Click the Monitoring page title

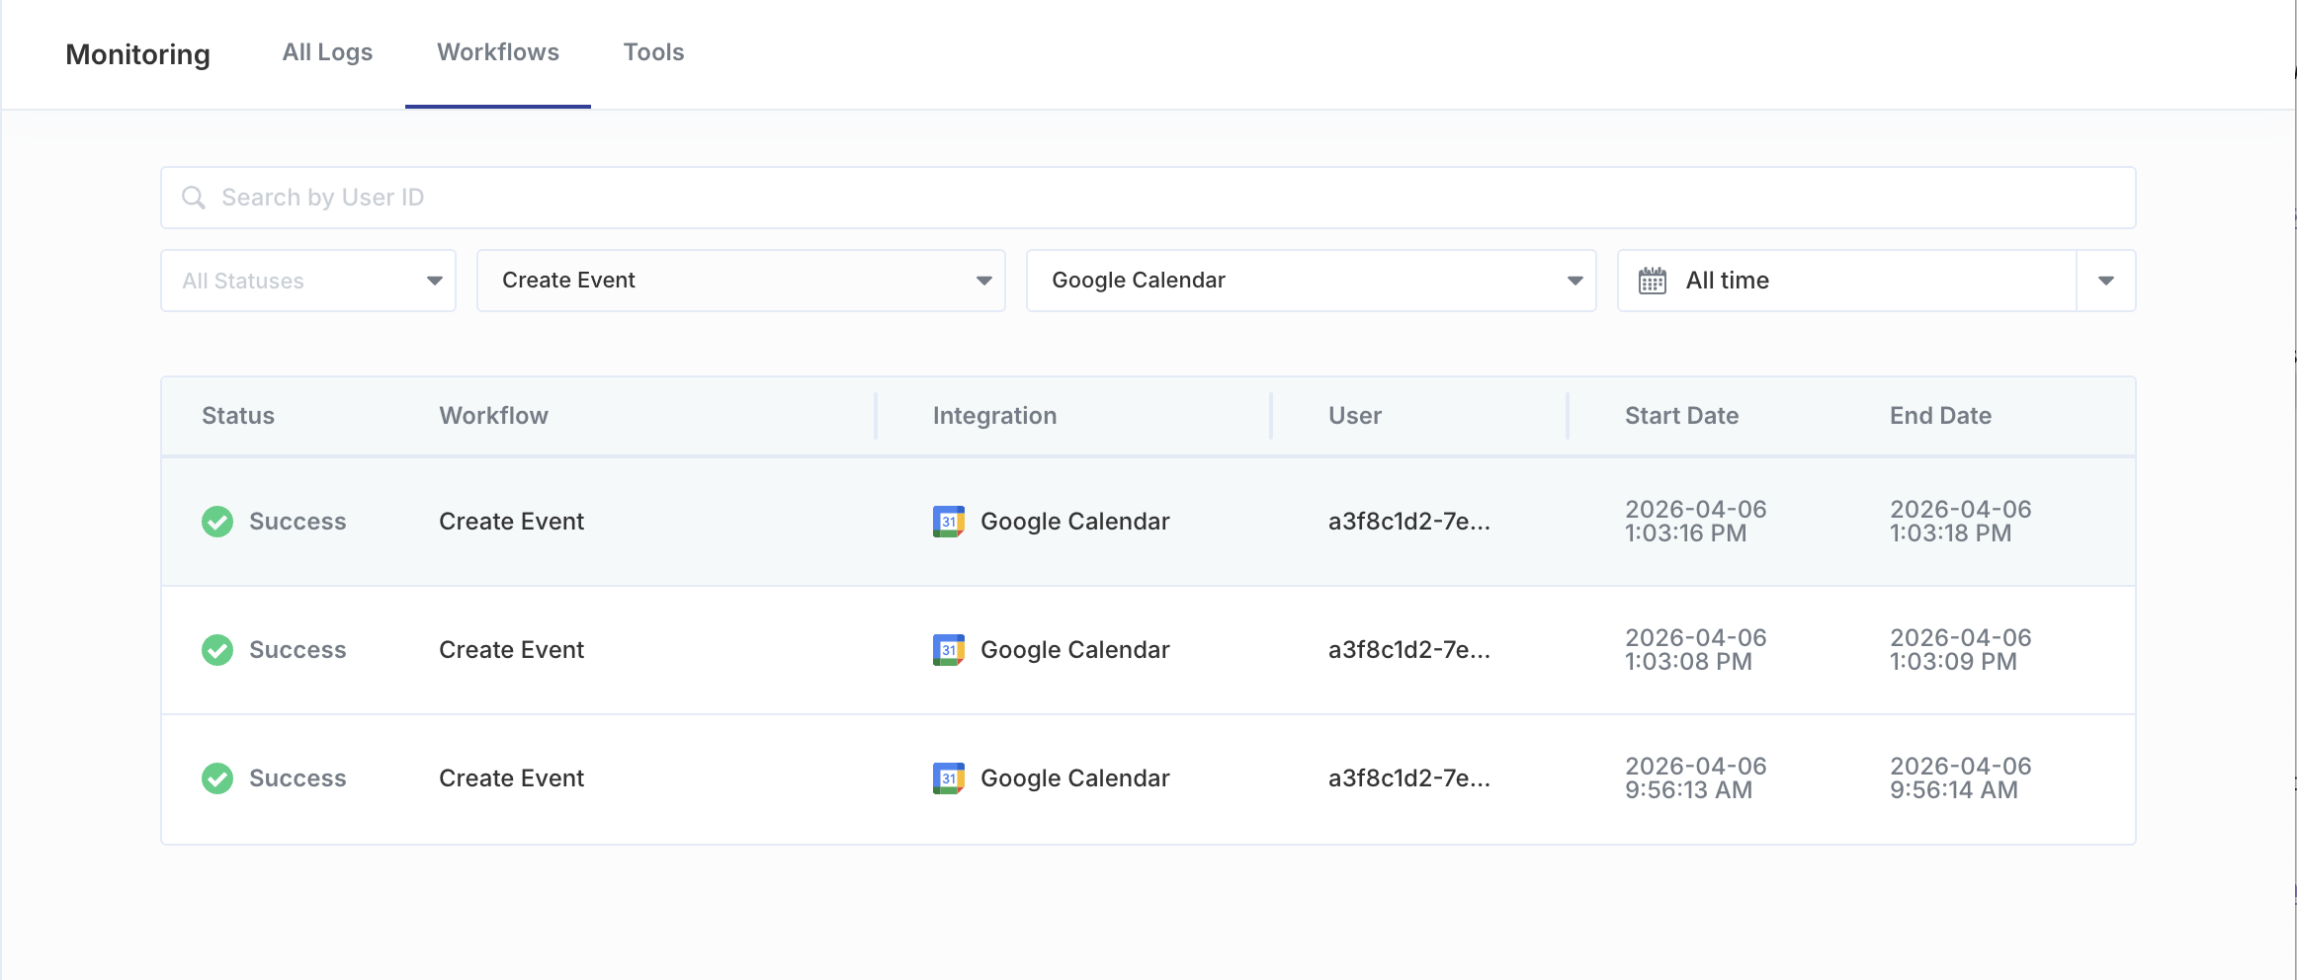137,54
